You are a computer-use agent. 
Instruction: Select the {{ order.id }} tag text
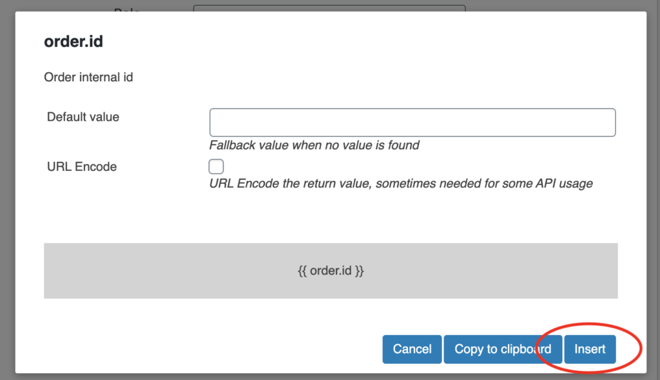(331, 270)
